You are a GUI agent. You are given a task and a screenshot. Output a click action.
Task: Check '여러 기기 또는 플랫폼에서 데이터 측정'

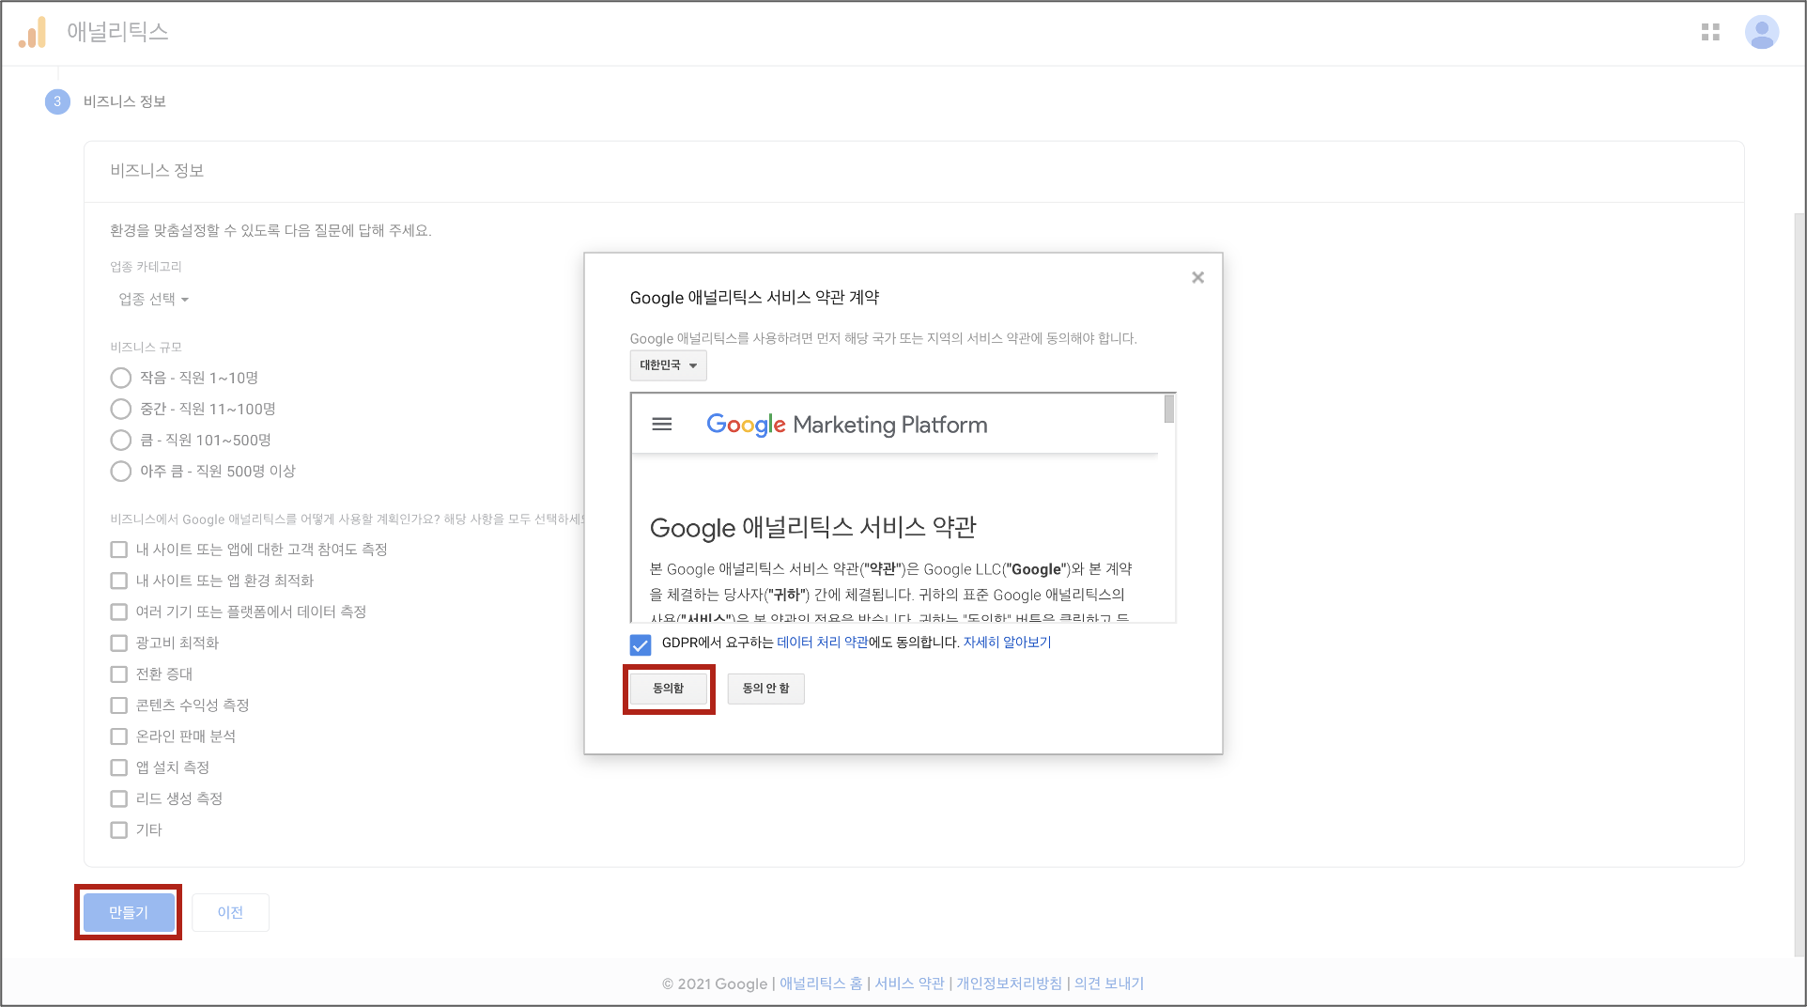(119, 612)
